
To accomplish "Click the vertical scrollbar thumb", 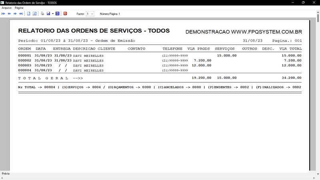I will click(x=318, y=18).
